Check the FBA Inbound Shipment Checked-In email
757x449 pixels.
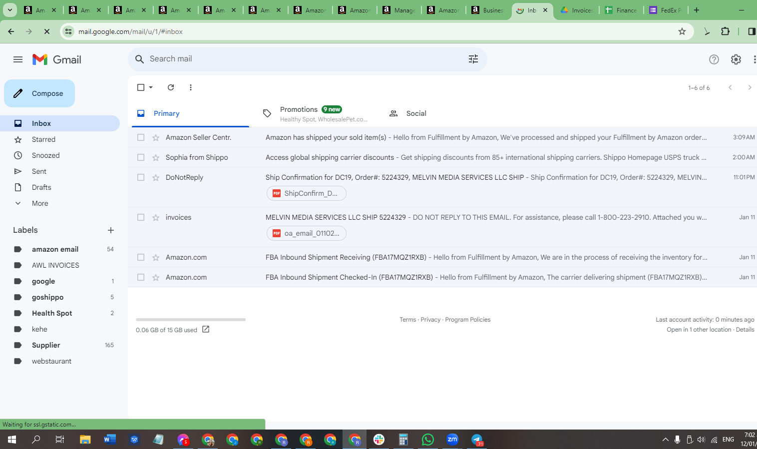(141, 277)
